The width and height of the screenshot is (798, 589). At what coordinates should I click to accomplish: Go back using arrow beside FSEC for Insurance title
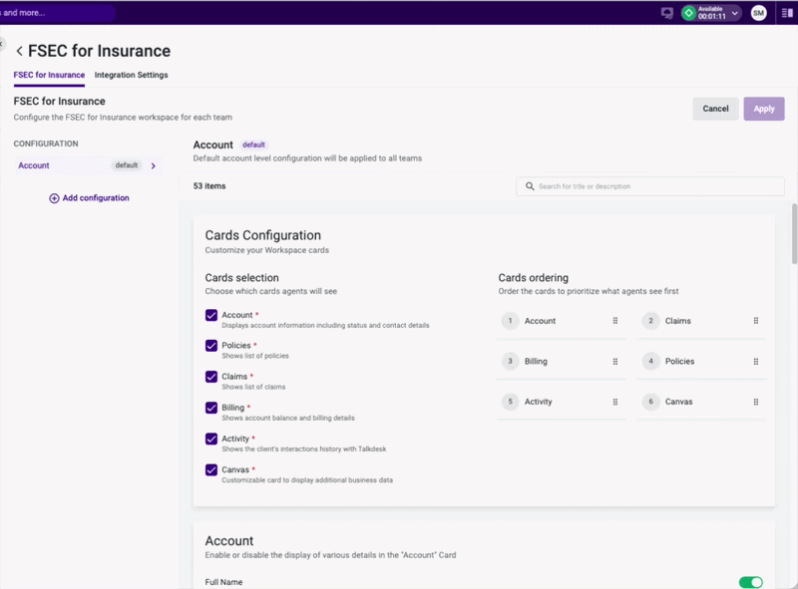(x=19, y=51)
